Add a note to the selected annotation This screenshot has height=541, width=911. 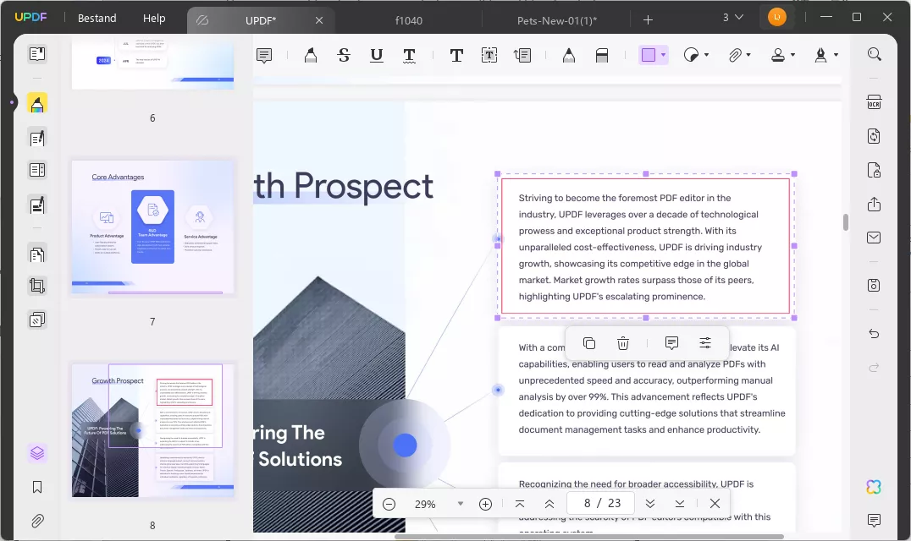pos(671,343)
